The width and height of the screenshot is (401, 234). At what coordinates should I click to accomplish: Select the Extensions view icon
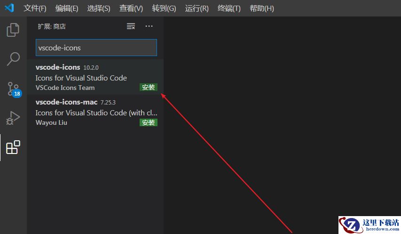click(13, 147)
